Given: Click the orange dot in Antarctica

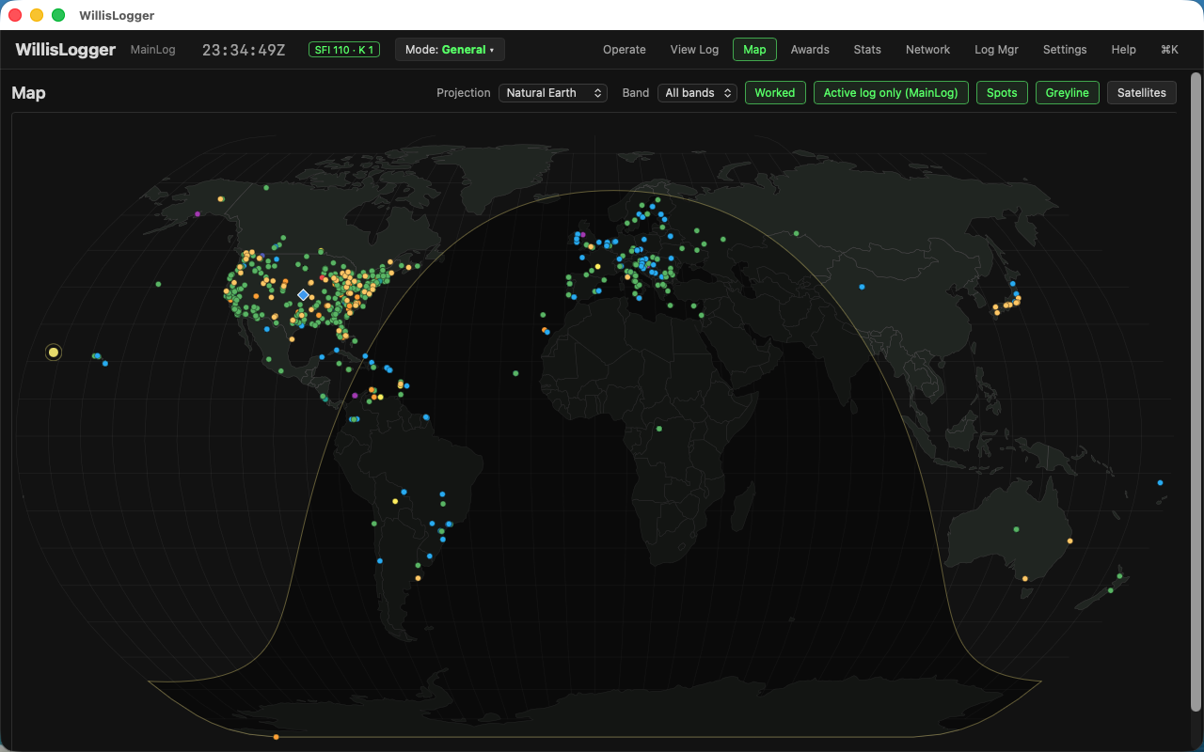Looking at the screenshot, I should [276, 737].
